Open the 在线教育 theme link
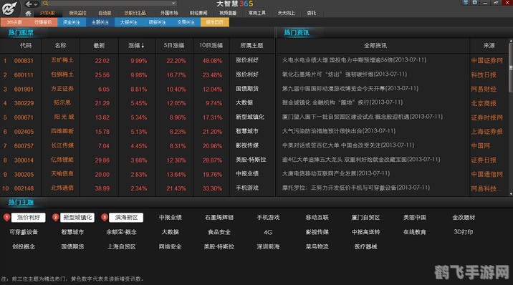This screenshot has width=513, height=285. tap(415, 232)
